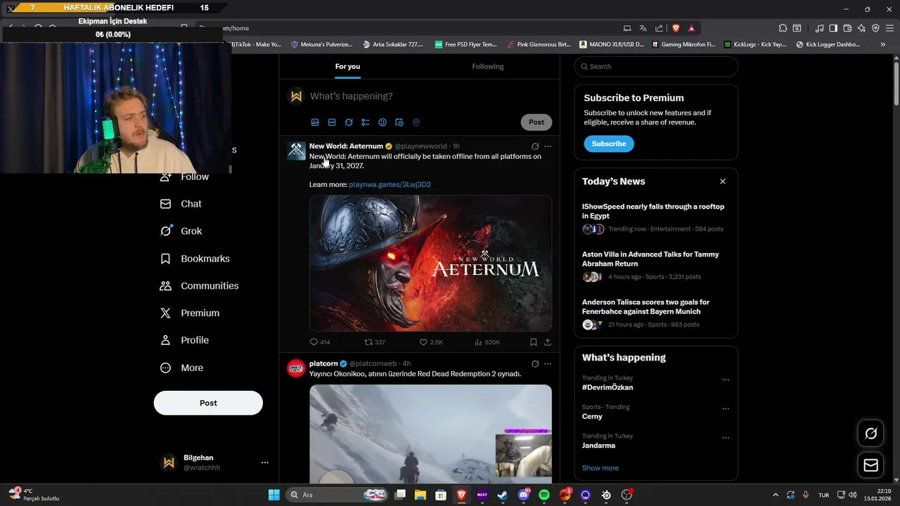
Task: Expand the system tray hidden icons arrow
Action: 776,495
